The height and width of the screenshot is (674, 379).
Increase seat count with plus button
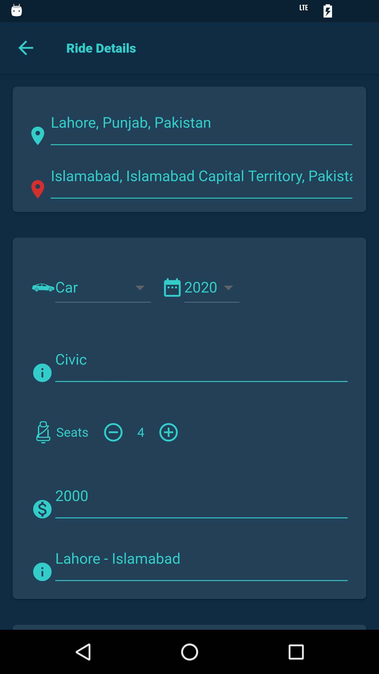click(x=168, y=432)
